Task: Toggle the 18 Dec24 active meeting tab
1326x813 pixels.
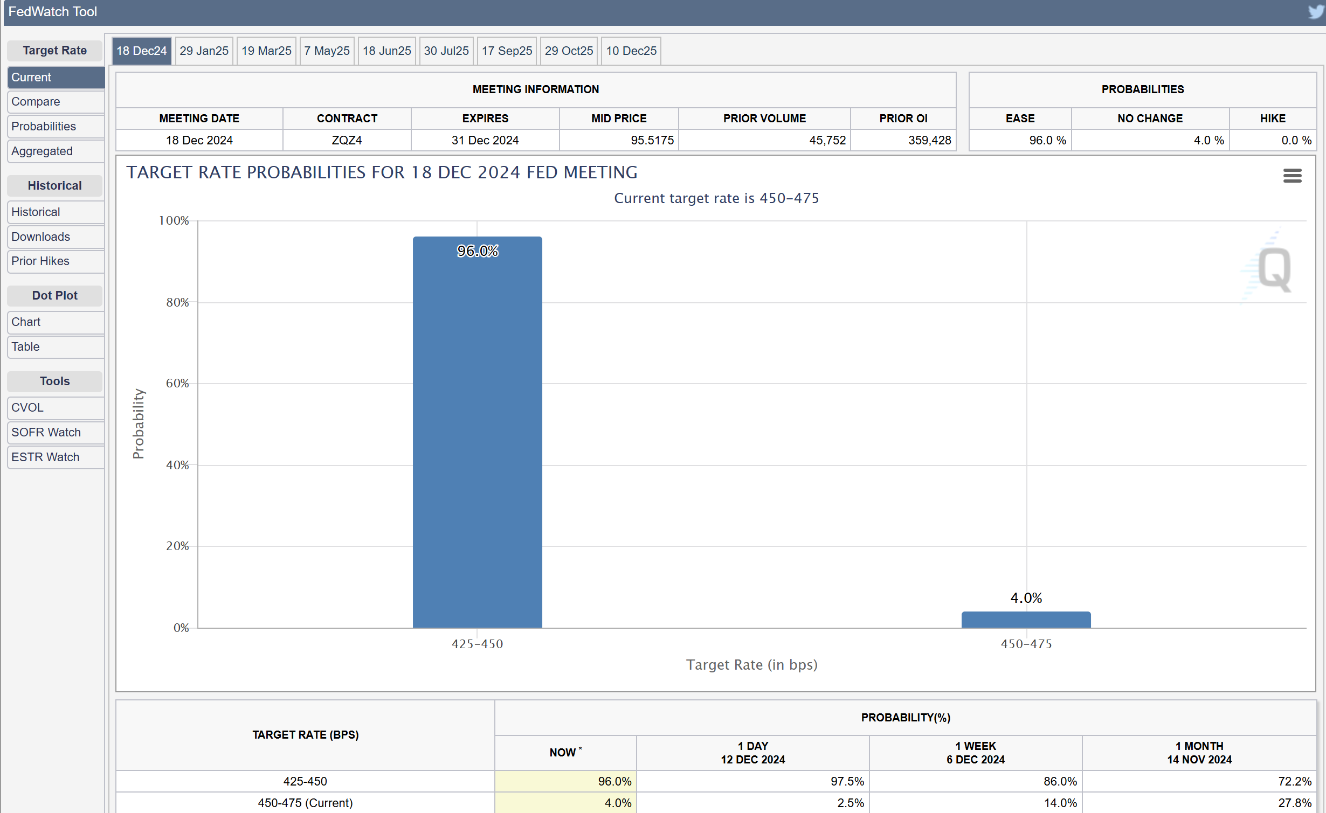Action: 142,50
